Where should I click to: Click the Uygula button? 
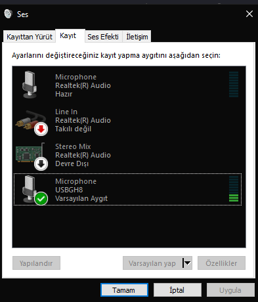click(x=230, y=290)
